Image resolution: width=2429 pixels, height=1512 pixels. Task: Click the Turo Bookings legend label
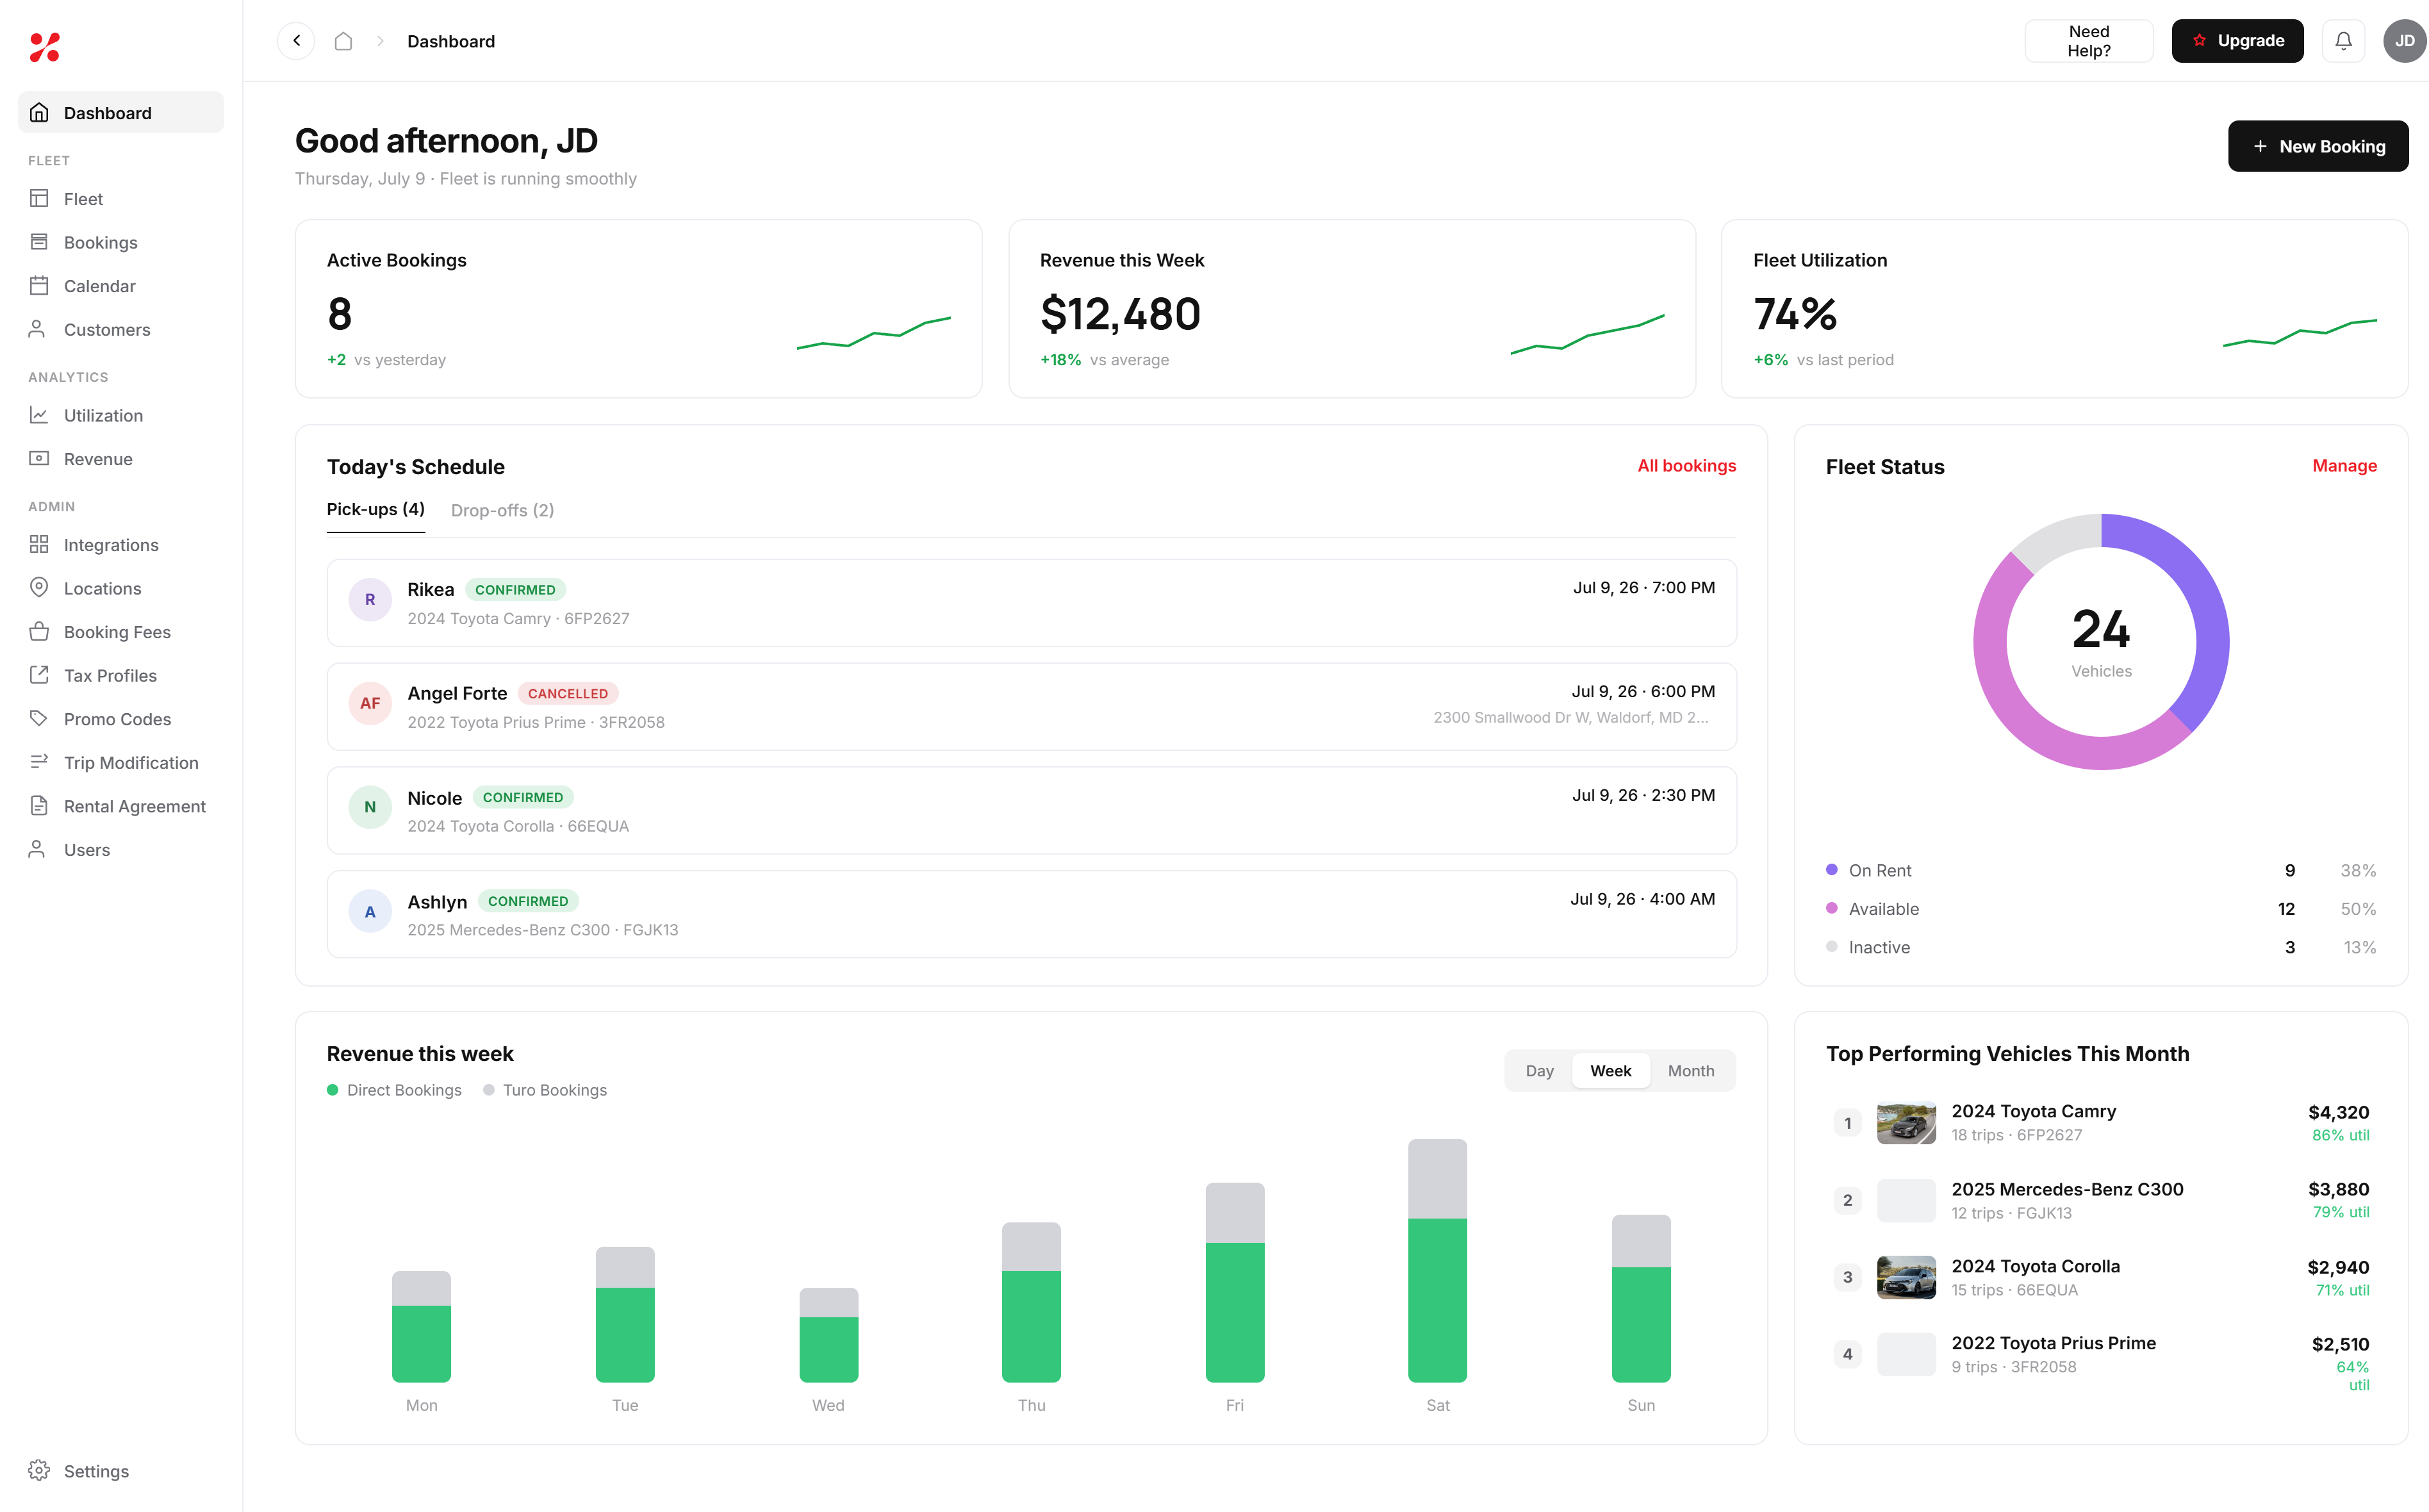(555, 1090)
